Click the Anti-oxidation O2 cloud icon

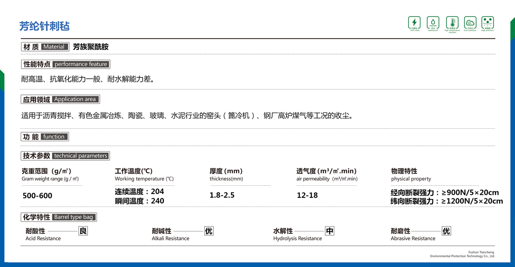(x=470, y=22)
